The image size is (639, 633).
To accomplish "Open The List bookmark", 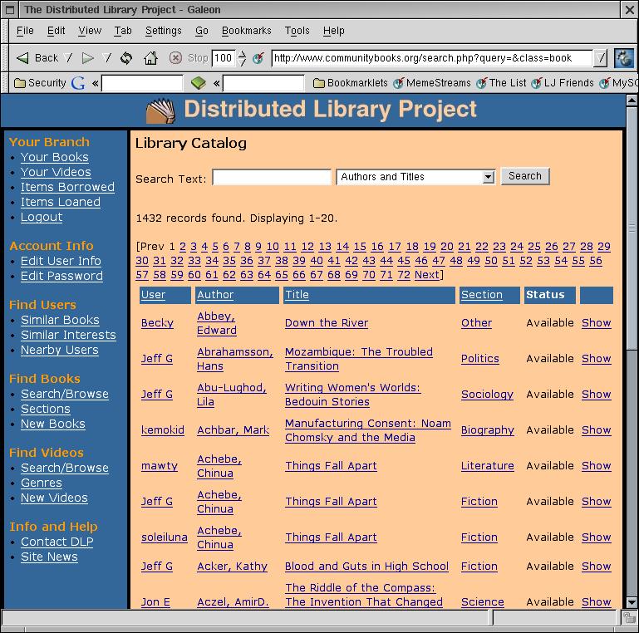I will [x=501, y=83].
